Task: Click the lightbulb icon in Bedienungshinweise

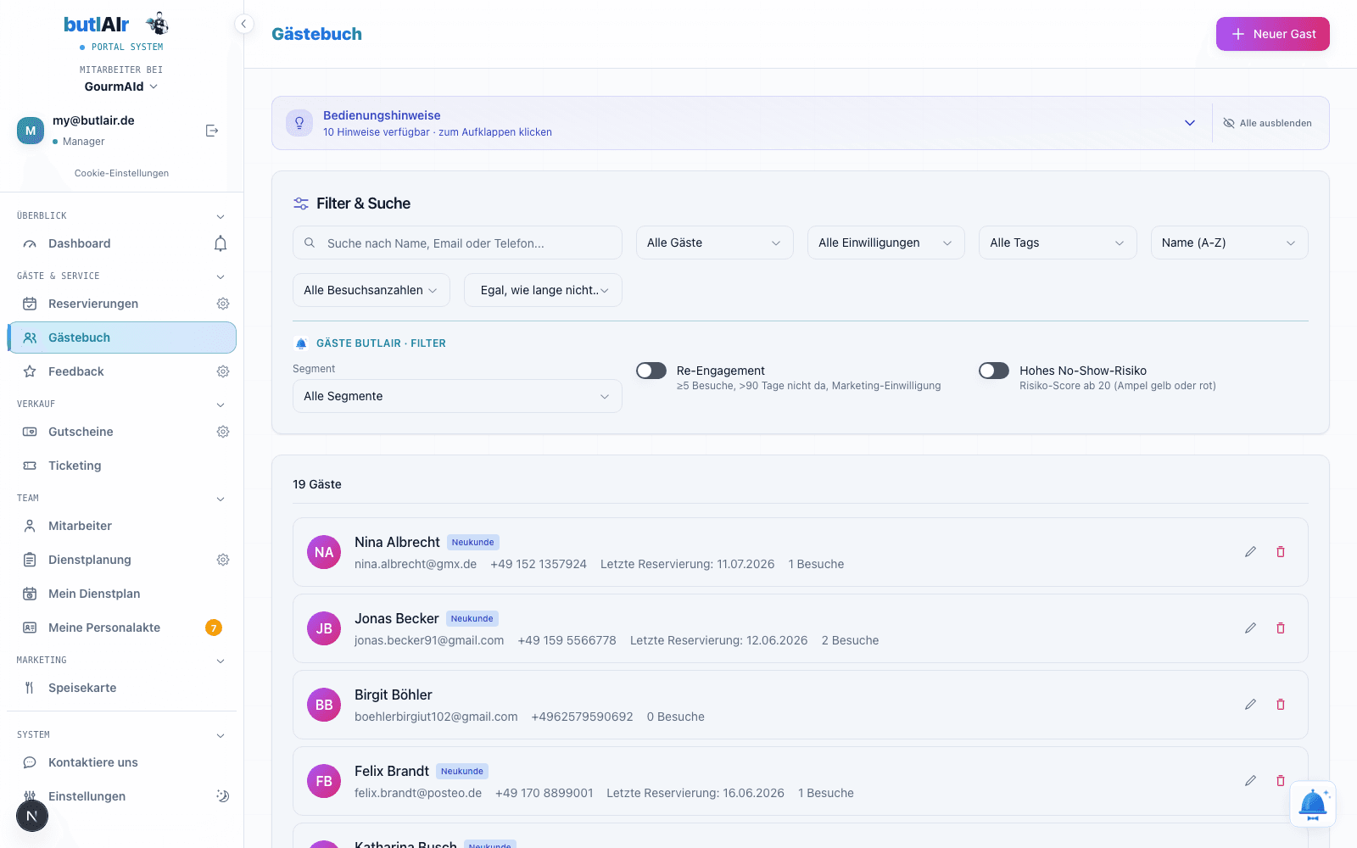Action: (299, 123)
